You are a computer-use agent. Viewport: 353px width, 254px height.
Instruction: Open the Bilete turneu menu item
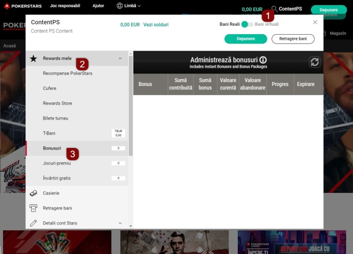pos(77,118)
